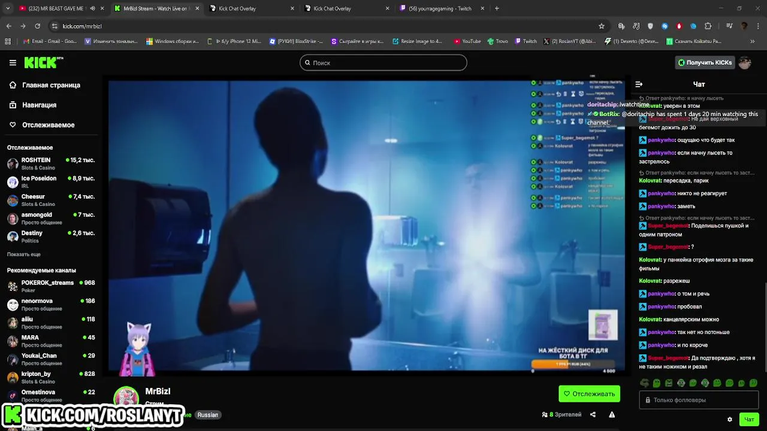The height and width of the screenshot is (431, 767).
Task: Open the Dexerto bookmark
Action: click(x=631, y=41)
